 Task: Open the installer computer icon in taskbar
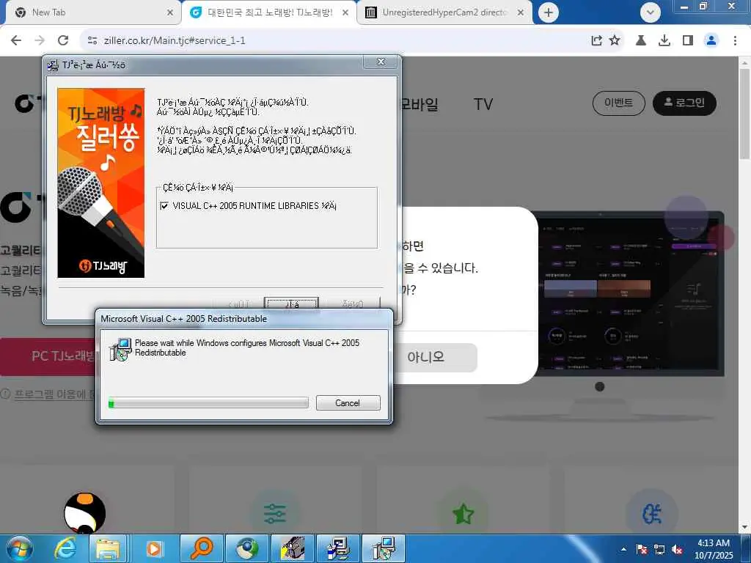pyautogui.click(x=338, y=548)
